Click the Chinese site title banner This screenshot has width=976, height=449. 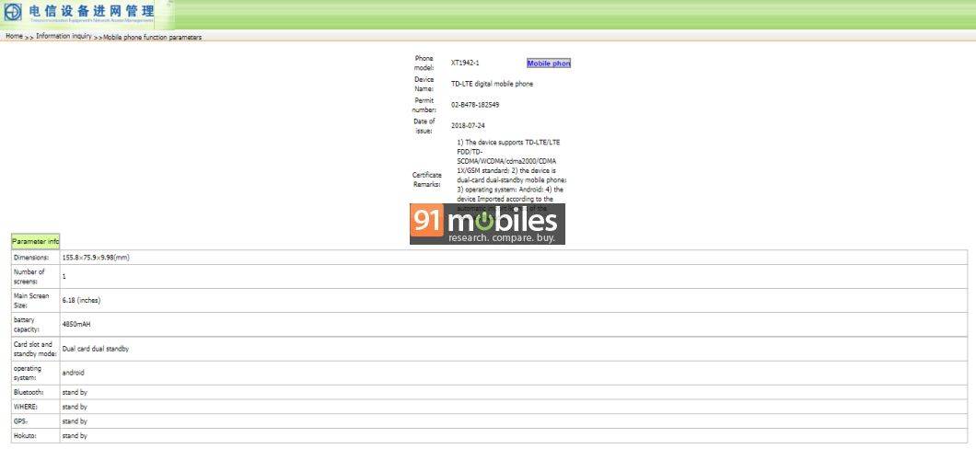tap(91, 13)
